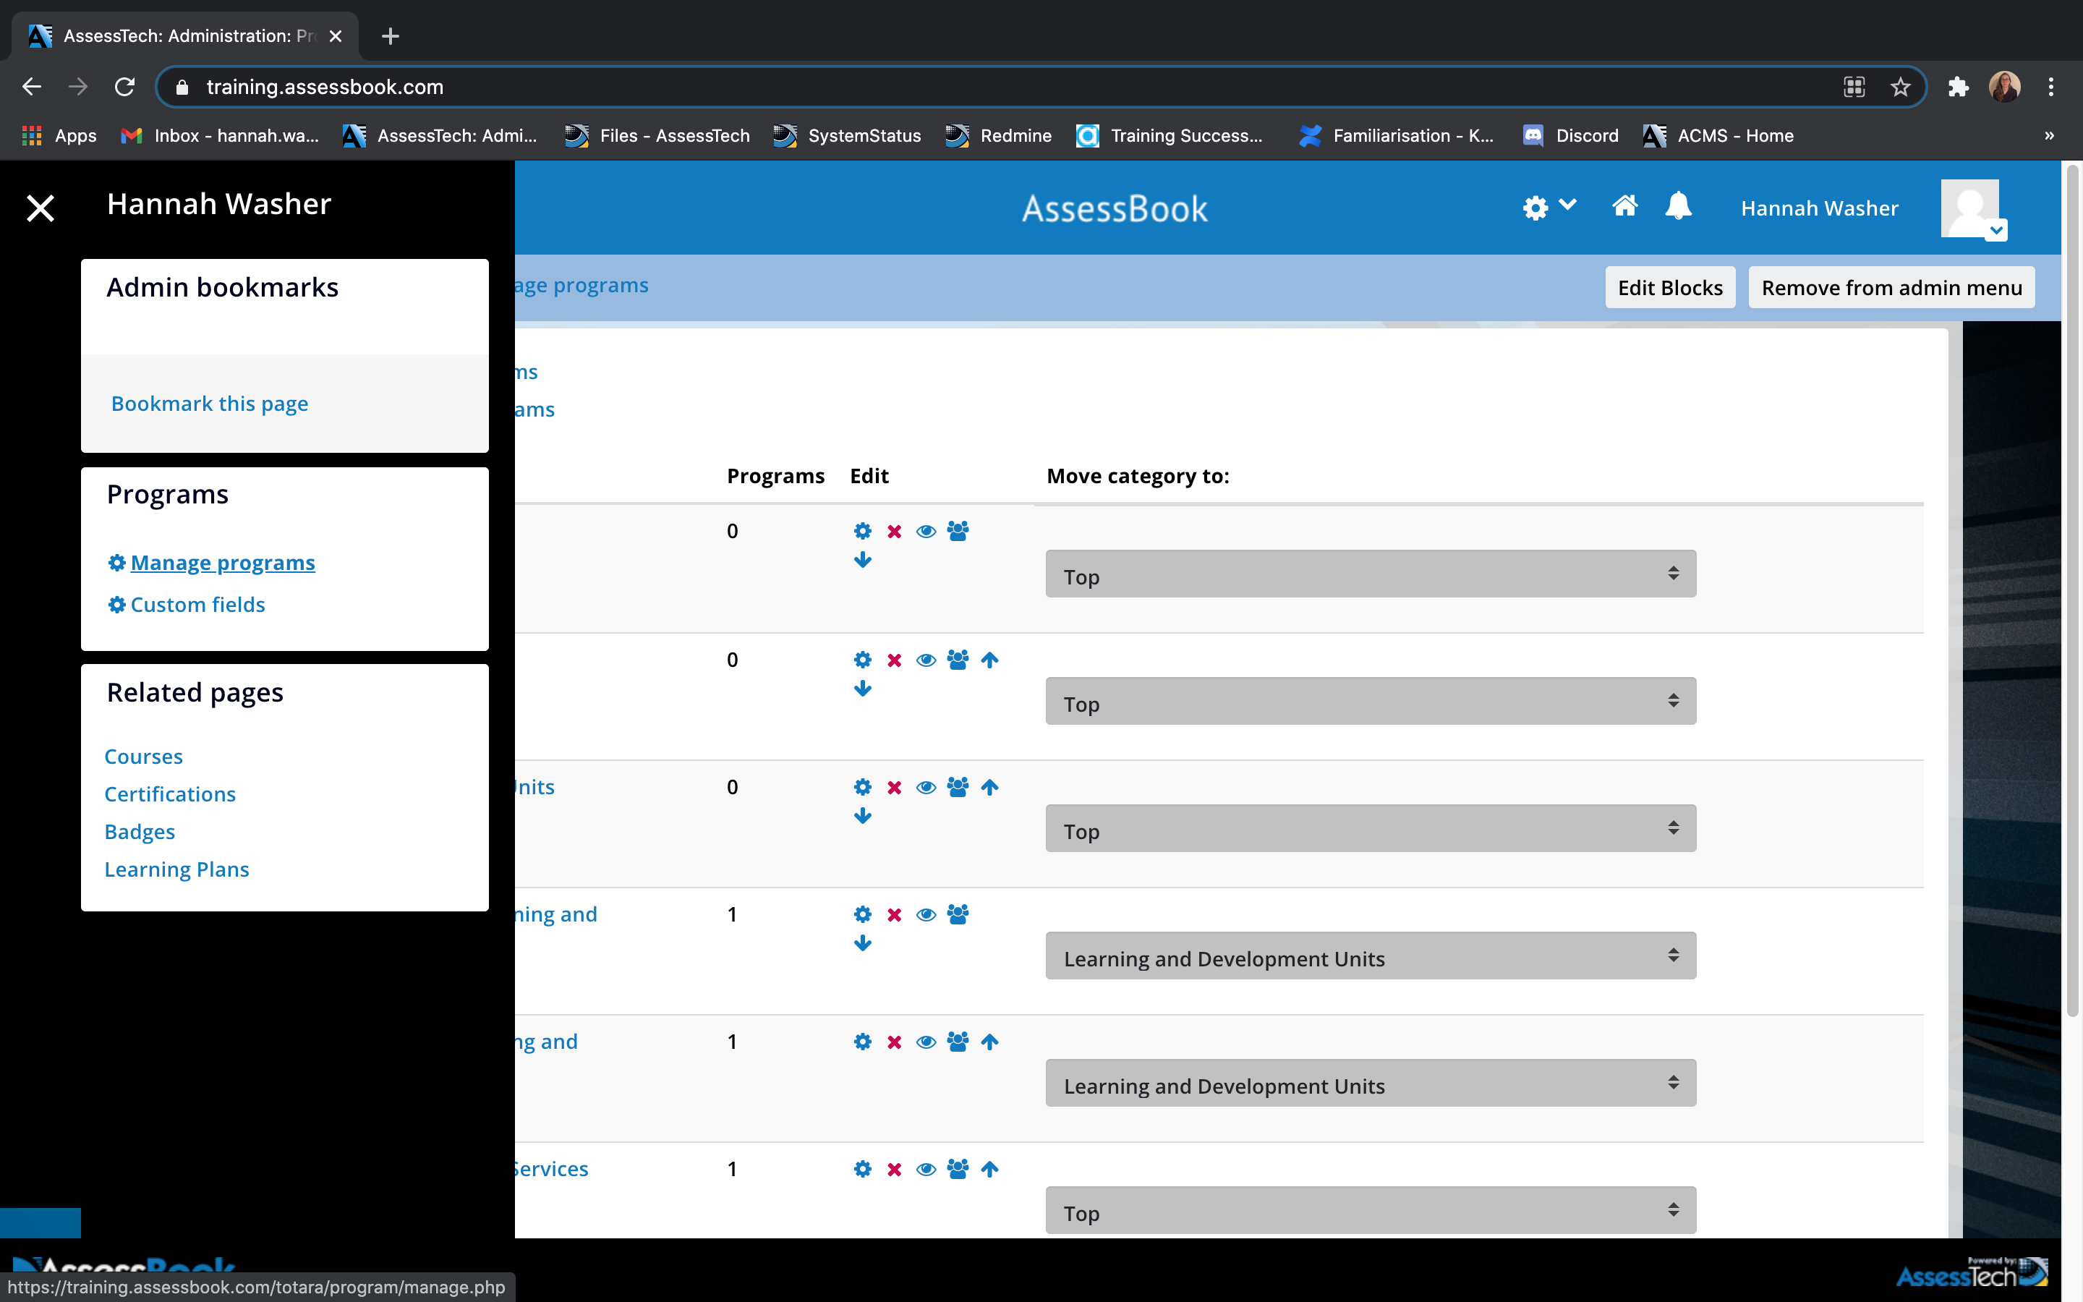Assign roles icon in the 'nits' row
The image size is (2083, 1302).
(x=958, y=787)
